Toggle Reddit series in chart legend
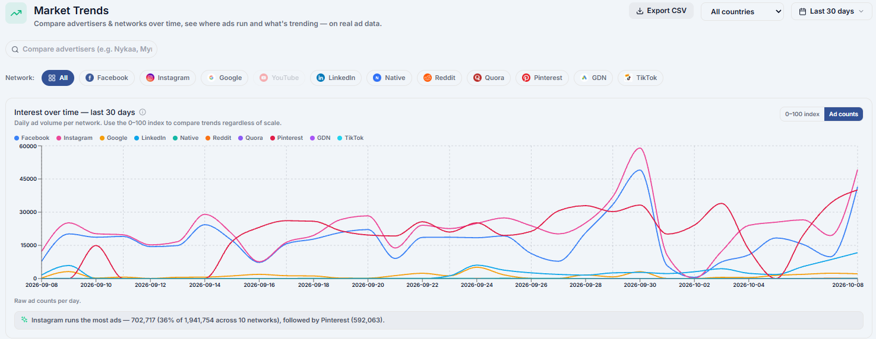Screen dimensions: 876x339 coord(219,138)
